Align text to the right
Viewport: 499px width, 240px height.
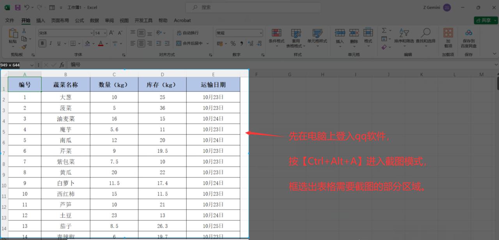pyautogui.click(x=150, y=43)
